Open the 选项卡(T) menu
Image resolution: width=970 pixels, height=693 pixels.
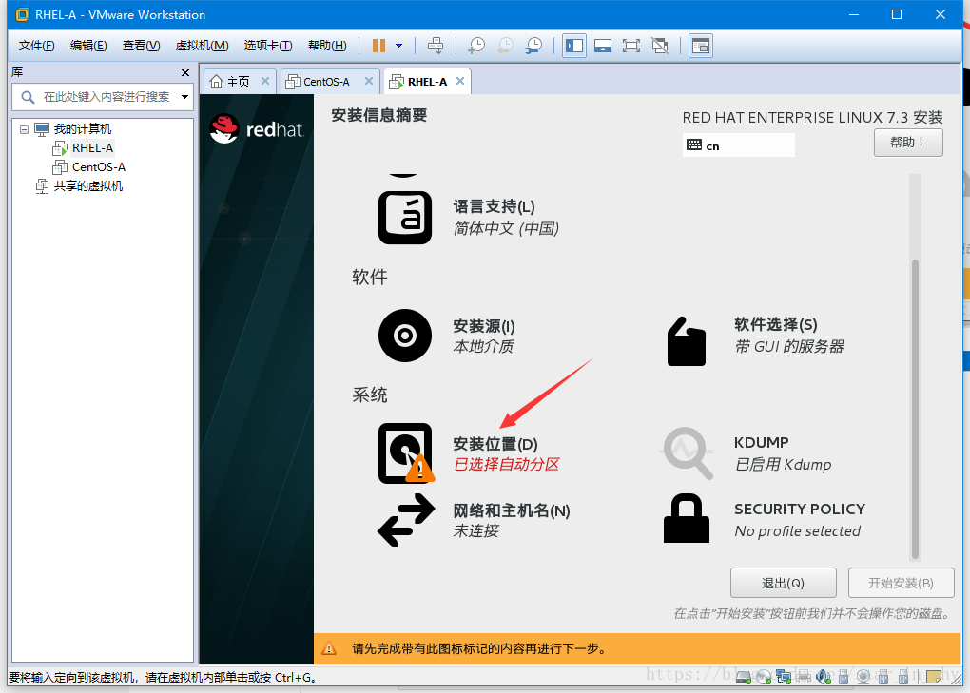pos(268,45)
